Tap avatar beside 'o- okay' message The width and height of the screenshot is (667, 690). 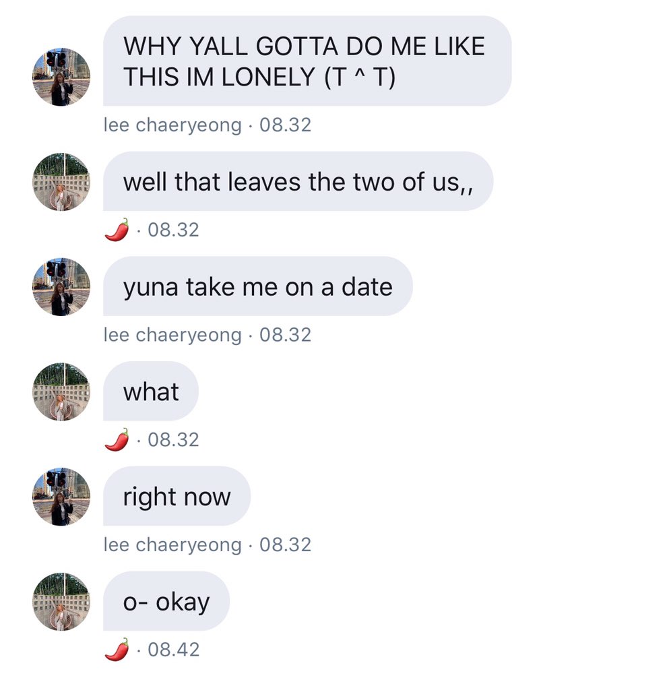pyautogui.click(x=61, y=602)
